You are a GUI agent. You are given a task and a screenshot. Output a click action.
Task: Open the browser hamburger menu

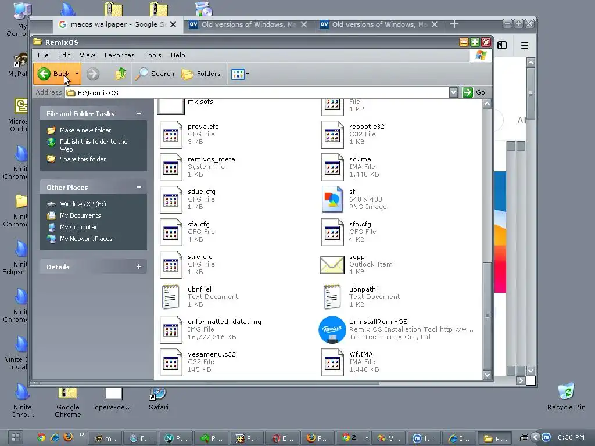click(525, 45)
